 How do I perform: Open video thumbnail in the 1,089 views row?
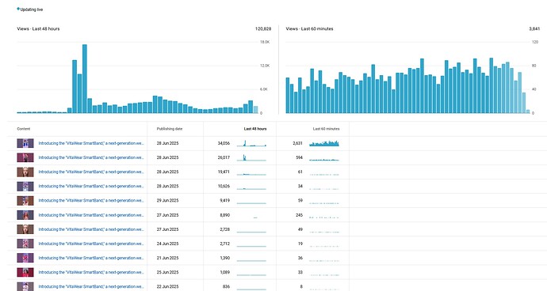coord(25,272)
